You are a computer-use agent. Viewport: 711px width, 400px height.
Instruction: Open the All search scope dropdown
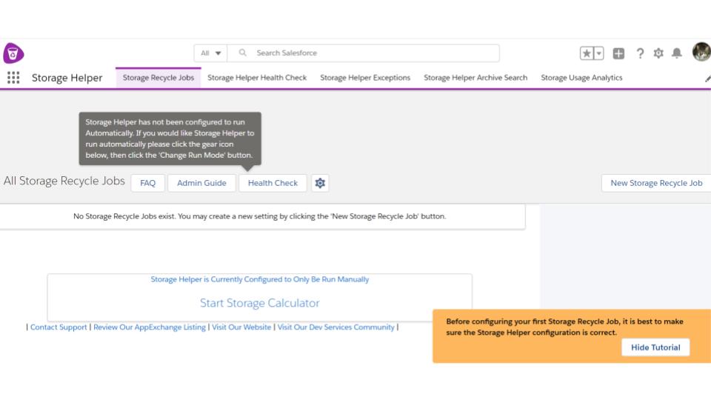(x=211, y=53)
